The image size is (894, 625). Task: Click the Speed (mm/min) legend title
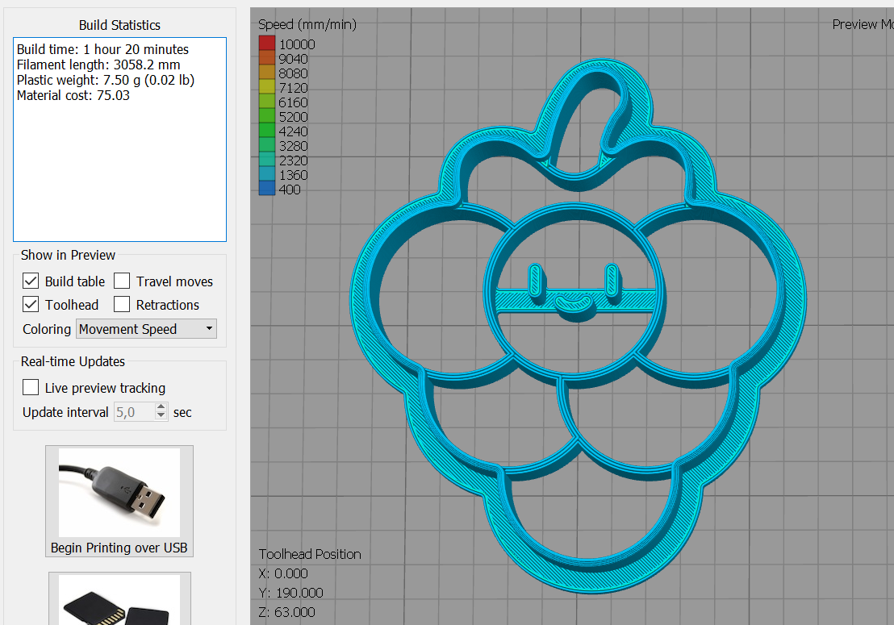[307, 24]
